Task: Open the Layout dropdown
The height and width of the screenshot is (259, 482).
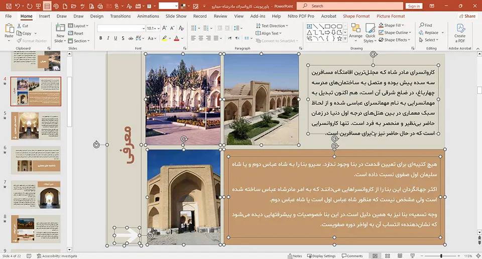Action: coord(78,26)
